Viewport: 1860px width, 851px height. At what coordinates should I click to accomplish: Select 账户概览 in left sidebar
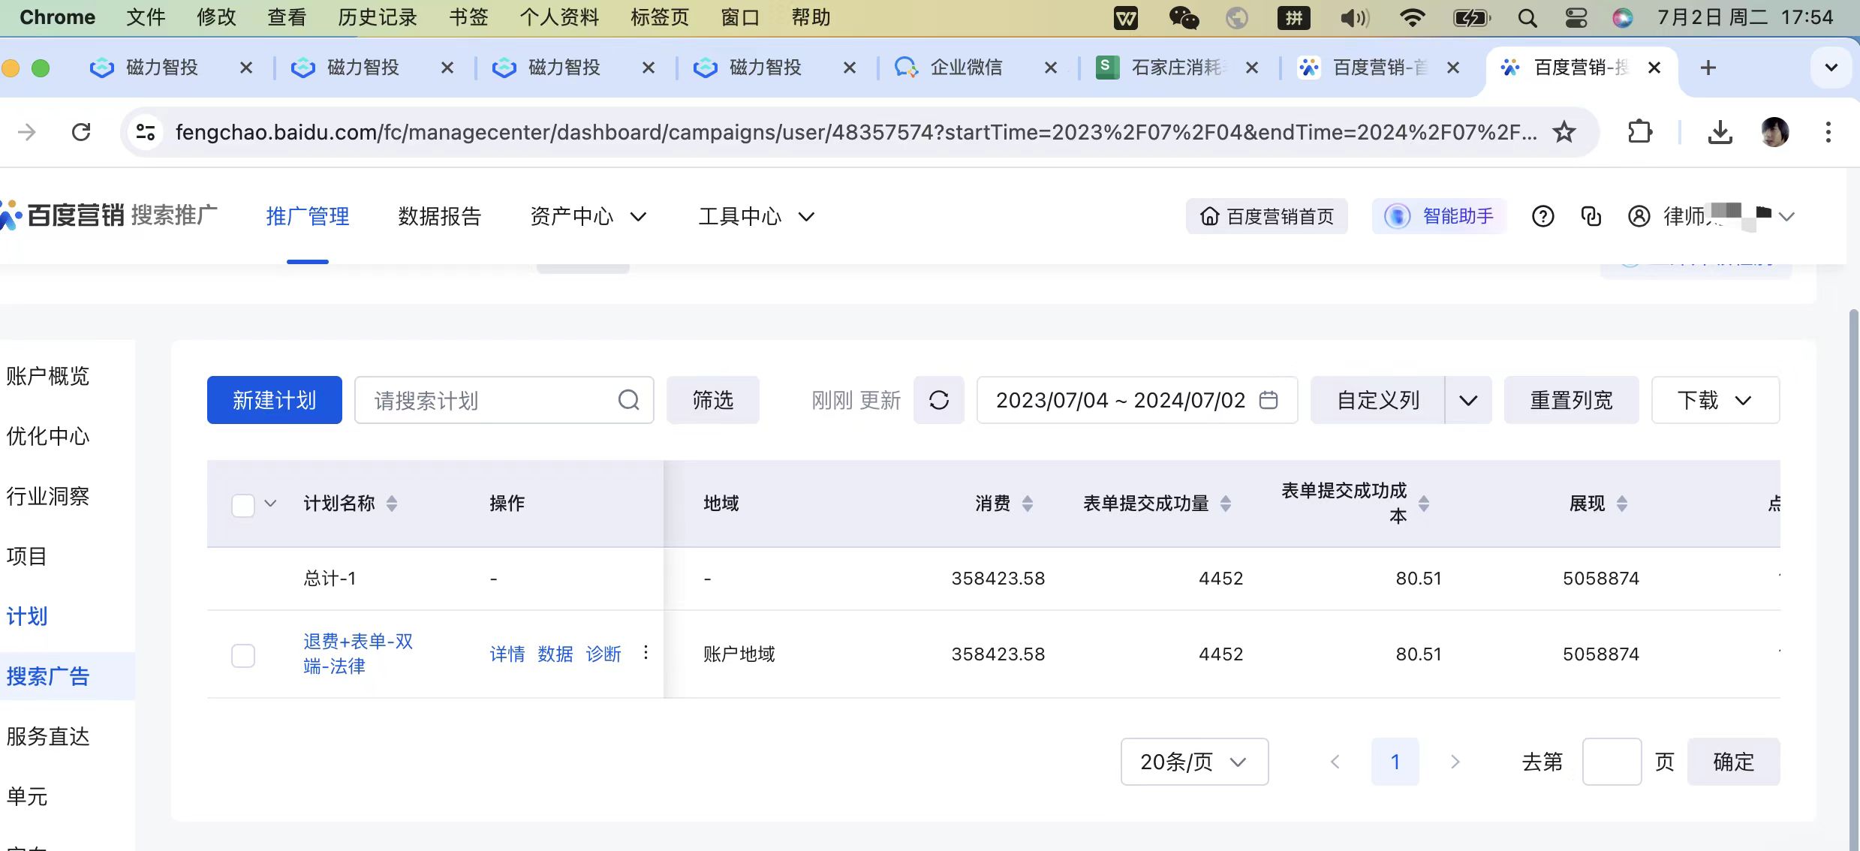48,376
